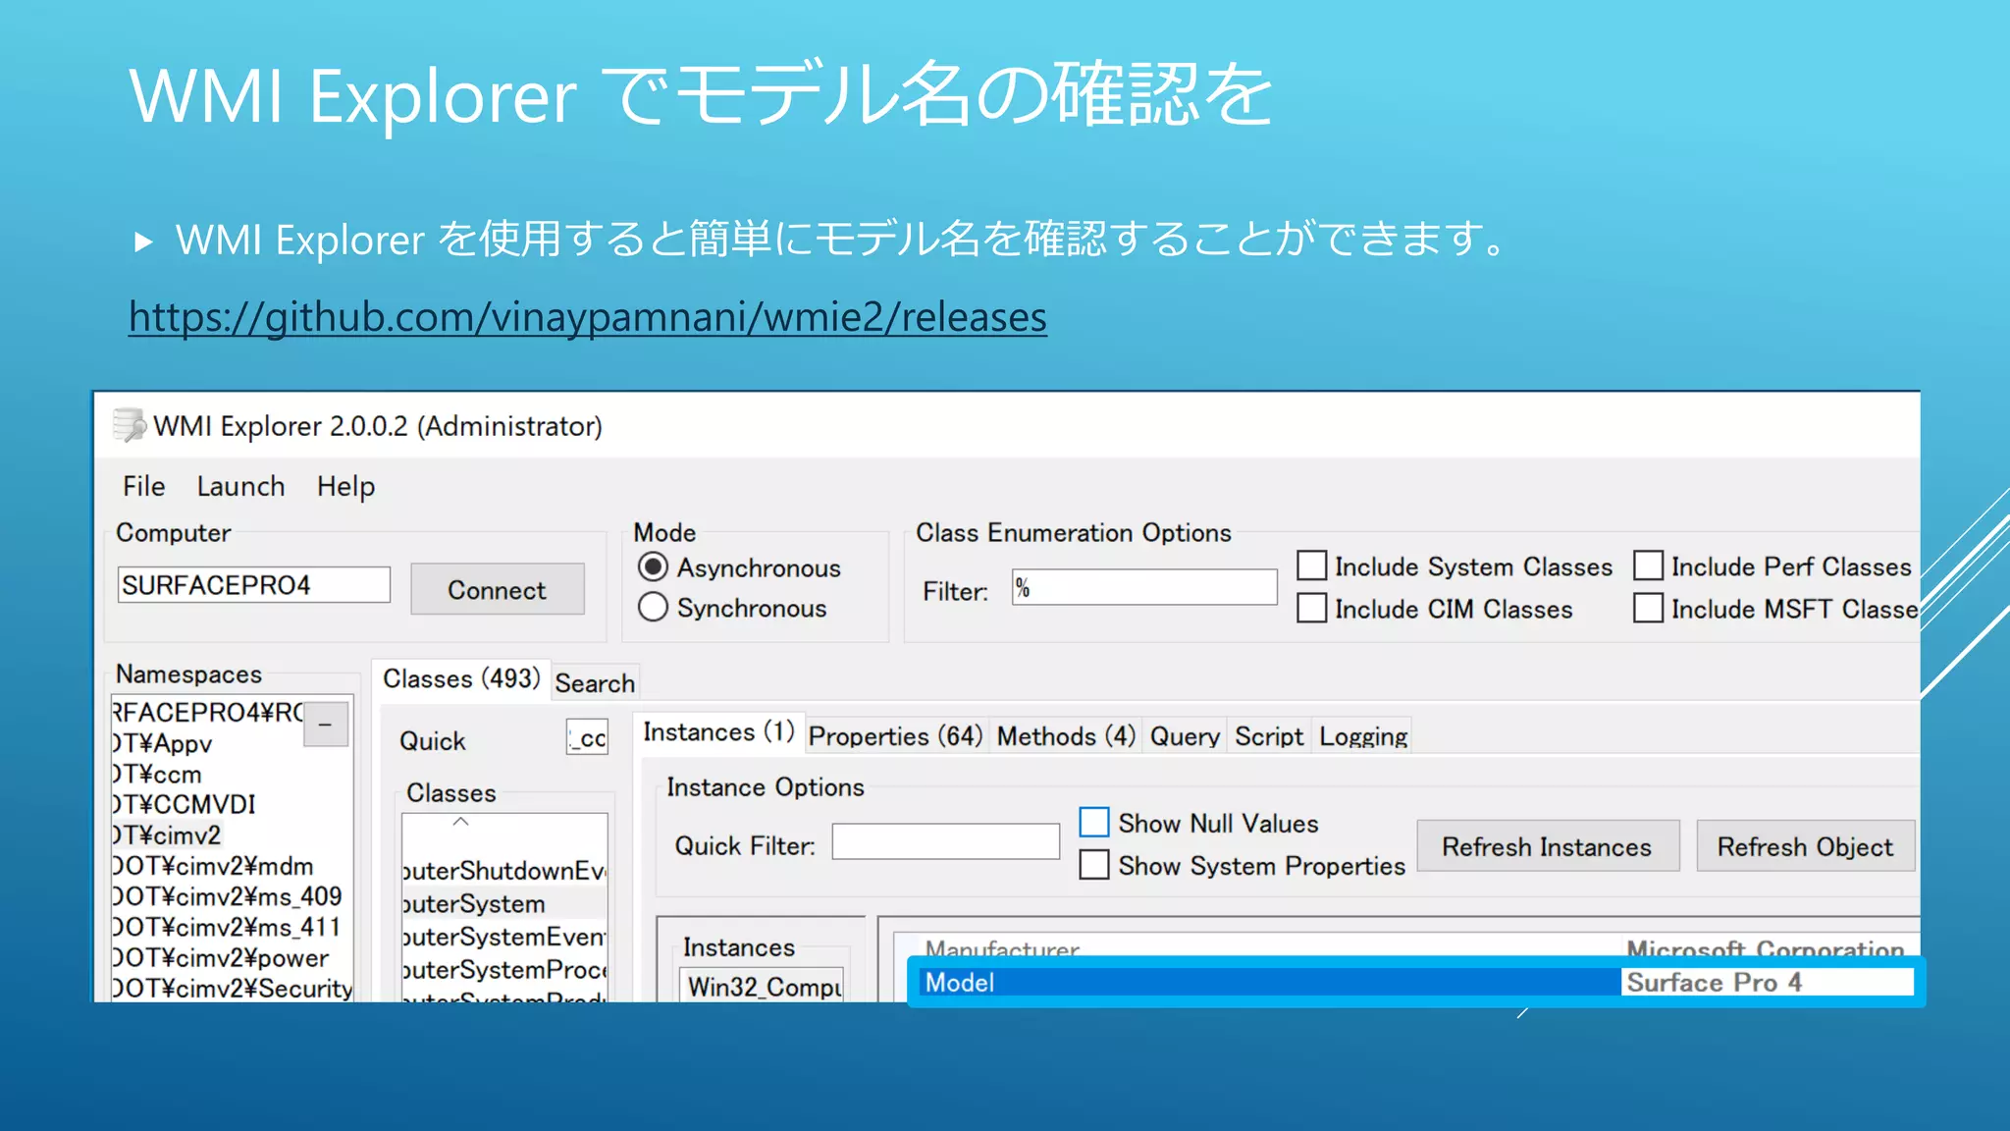The width and height of the screenshot is (2010, 1131).
Task: Select the cimv2¥Security namespace
Action: click(233, 988)
